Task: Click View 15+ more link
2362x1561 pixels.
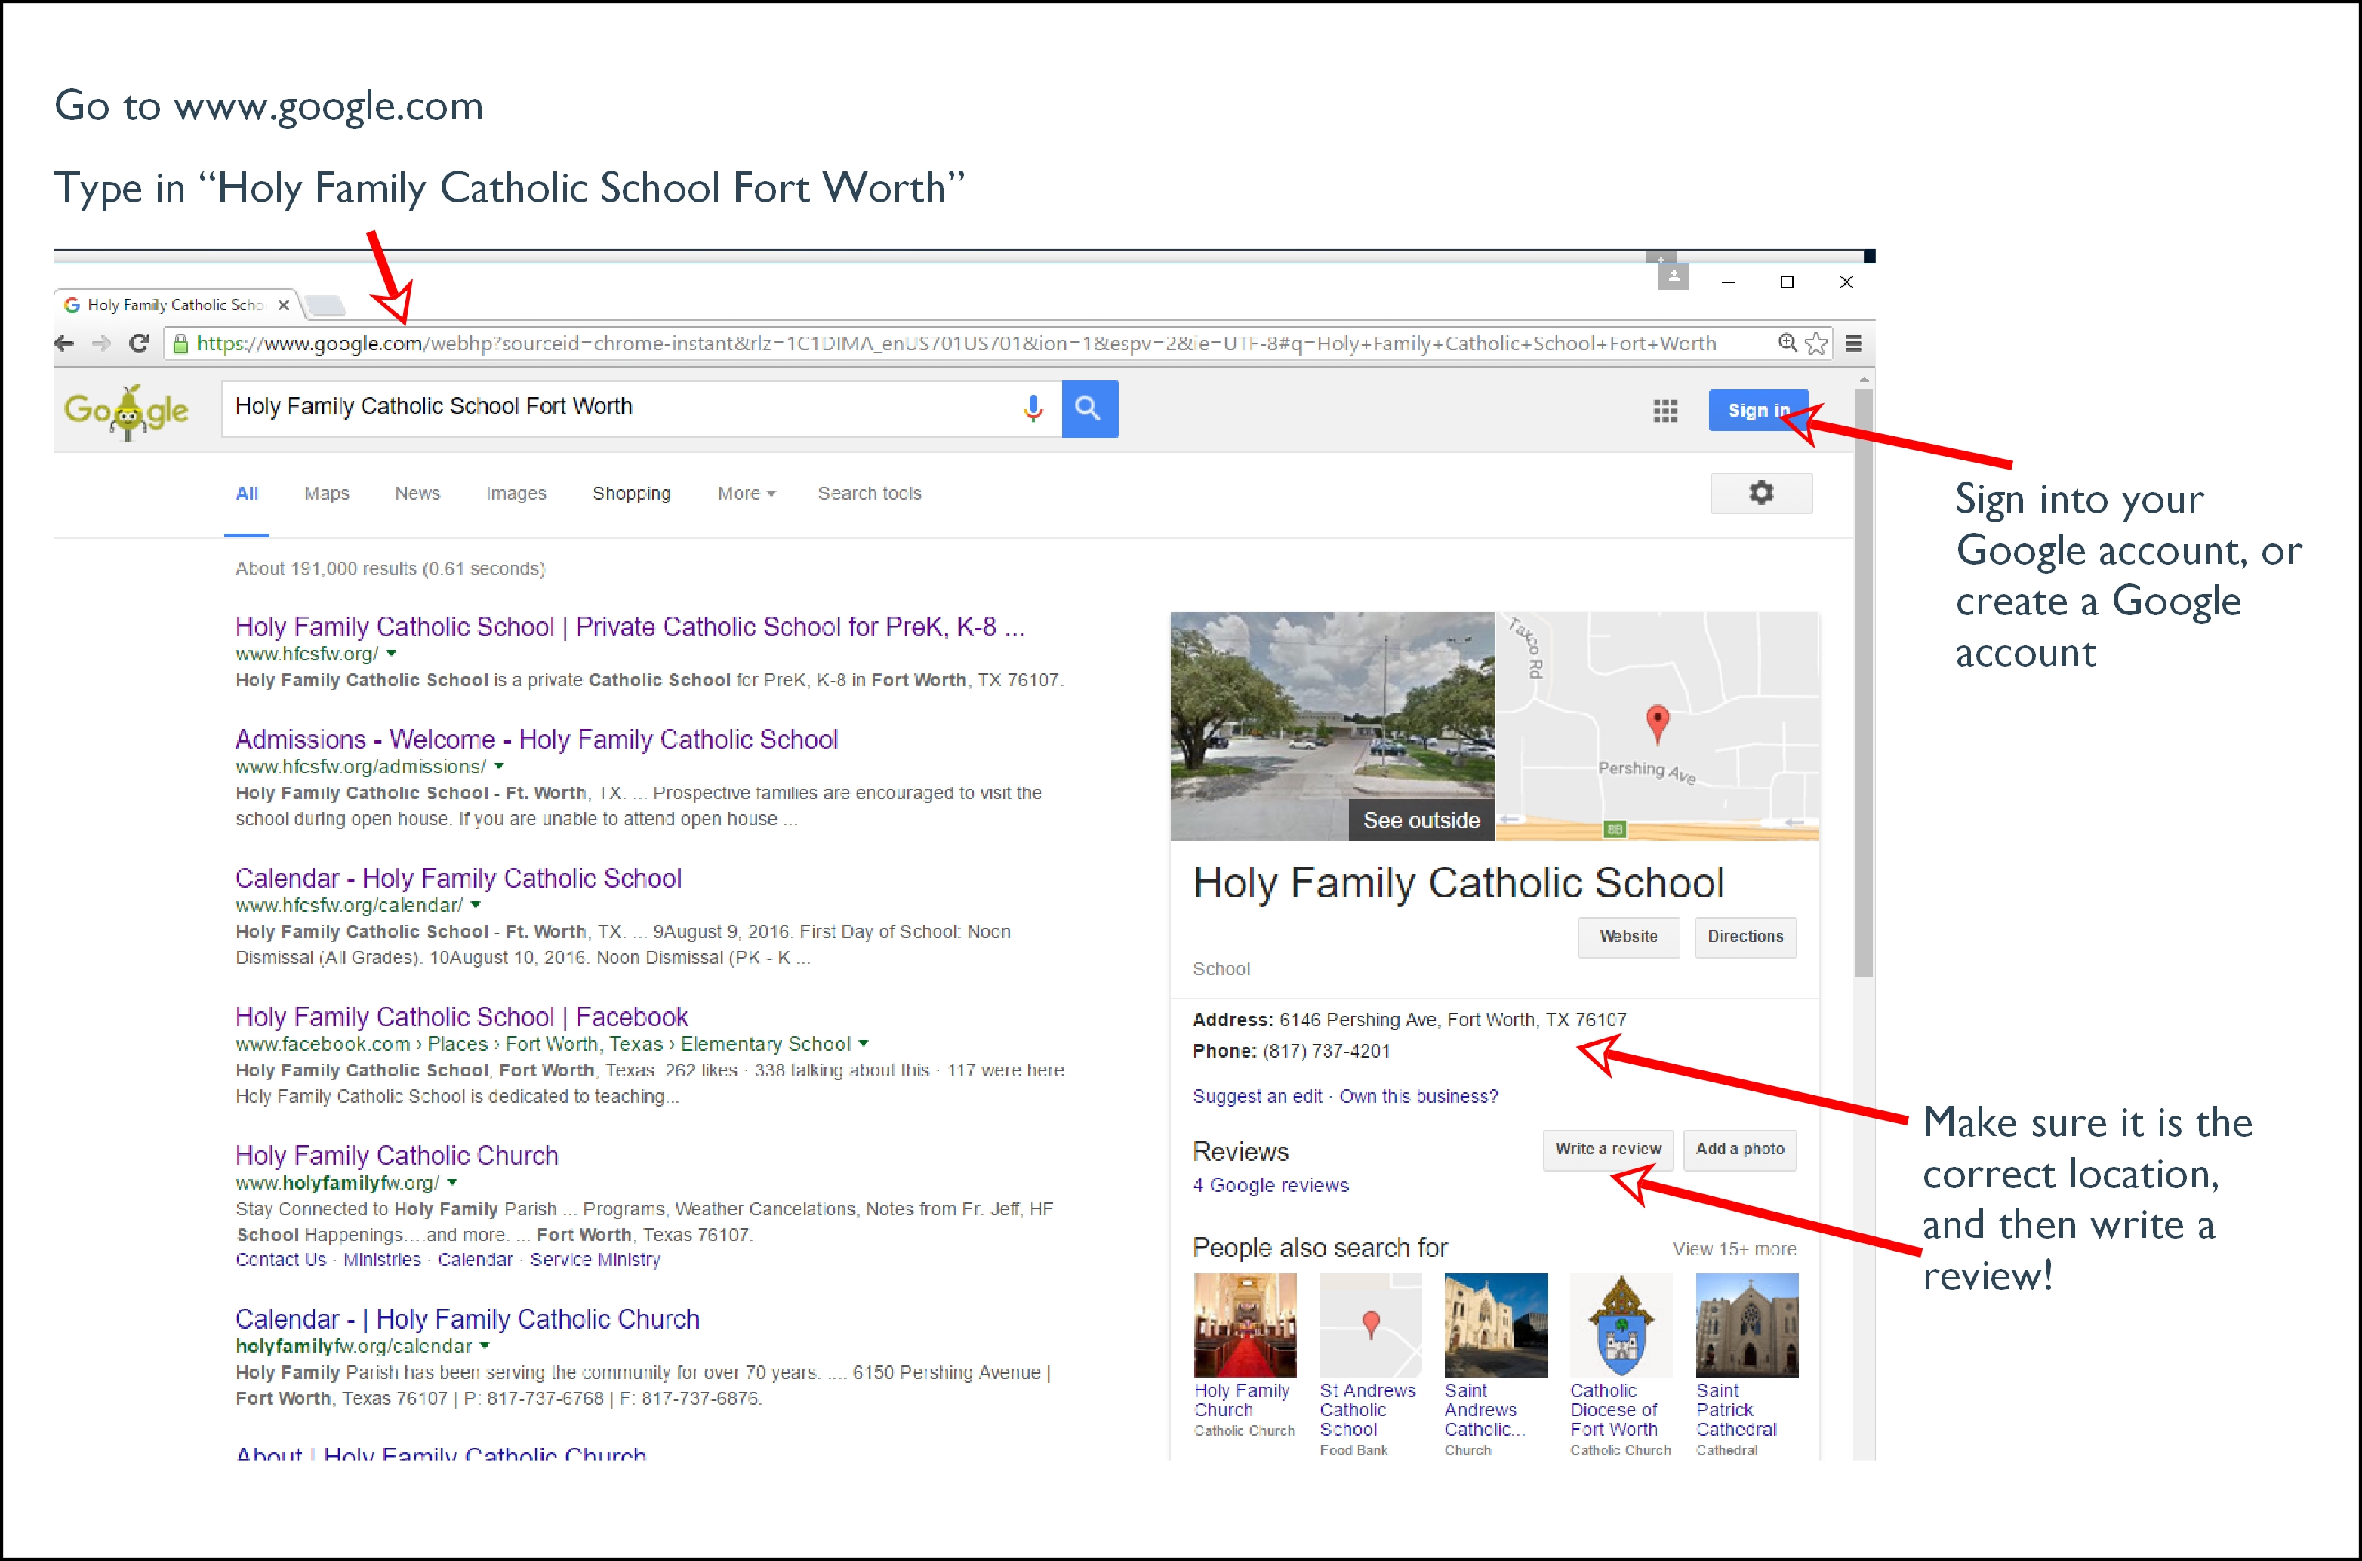Action: click(x=1734, y=1248)
